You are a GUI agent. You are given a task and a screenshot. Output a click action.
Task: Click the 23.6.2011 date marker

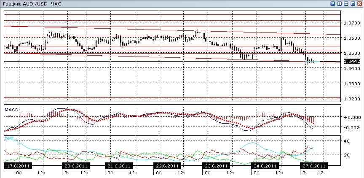click(216, 166)
